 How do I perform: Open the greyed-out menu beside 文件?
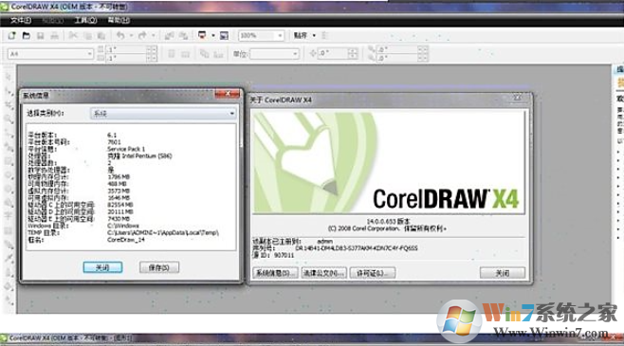(x=53, y=20)
